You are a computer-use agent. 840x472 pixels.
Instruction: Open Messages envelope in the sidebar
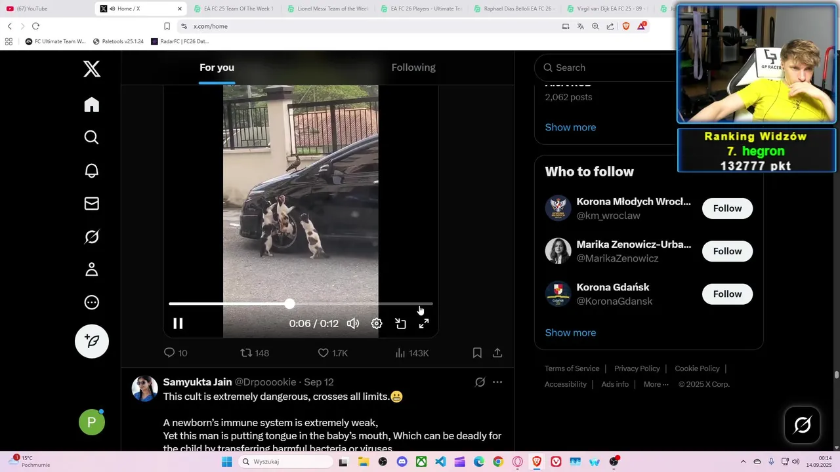click(92, 204)
